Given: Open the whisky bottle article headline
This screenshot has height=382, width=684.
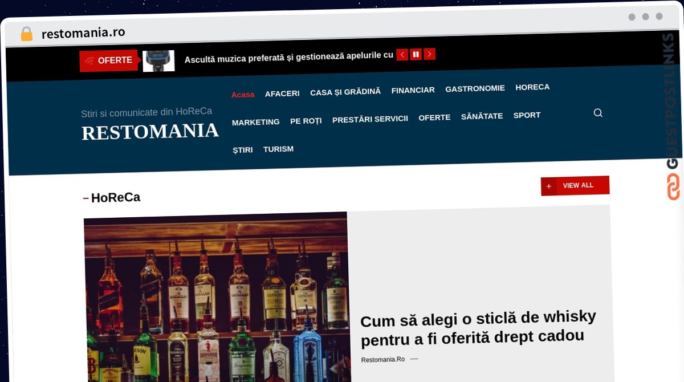Looking at the screenshot, I should pyautogui.click(x=478, y=328).
